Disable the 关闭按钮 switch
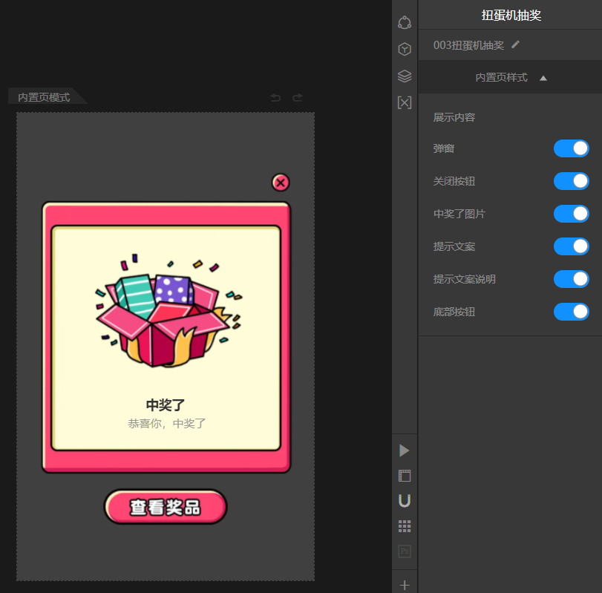 572,181
